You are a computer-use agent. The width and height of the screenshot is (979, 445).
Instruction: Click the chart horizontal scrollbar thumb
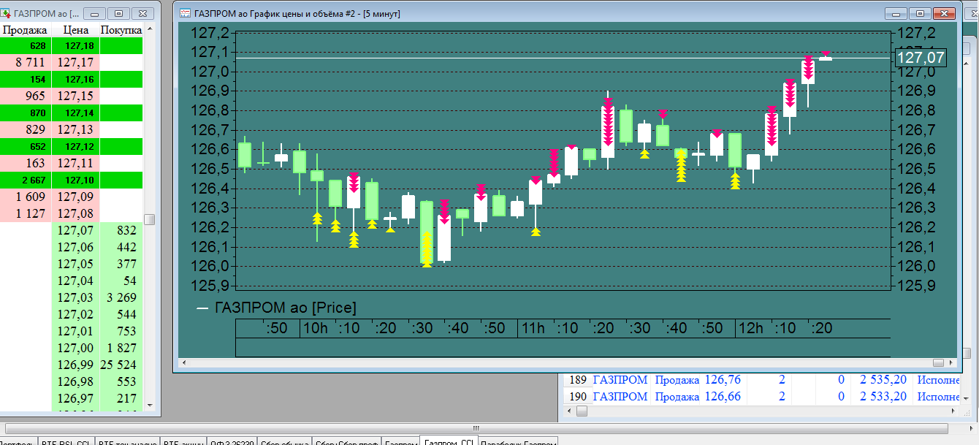point(939,362)
